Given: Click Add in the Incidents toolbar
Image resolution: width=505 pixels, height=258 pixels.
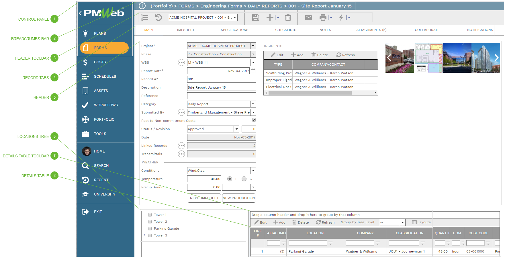Looking at the screenshot, I should 297,55.
